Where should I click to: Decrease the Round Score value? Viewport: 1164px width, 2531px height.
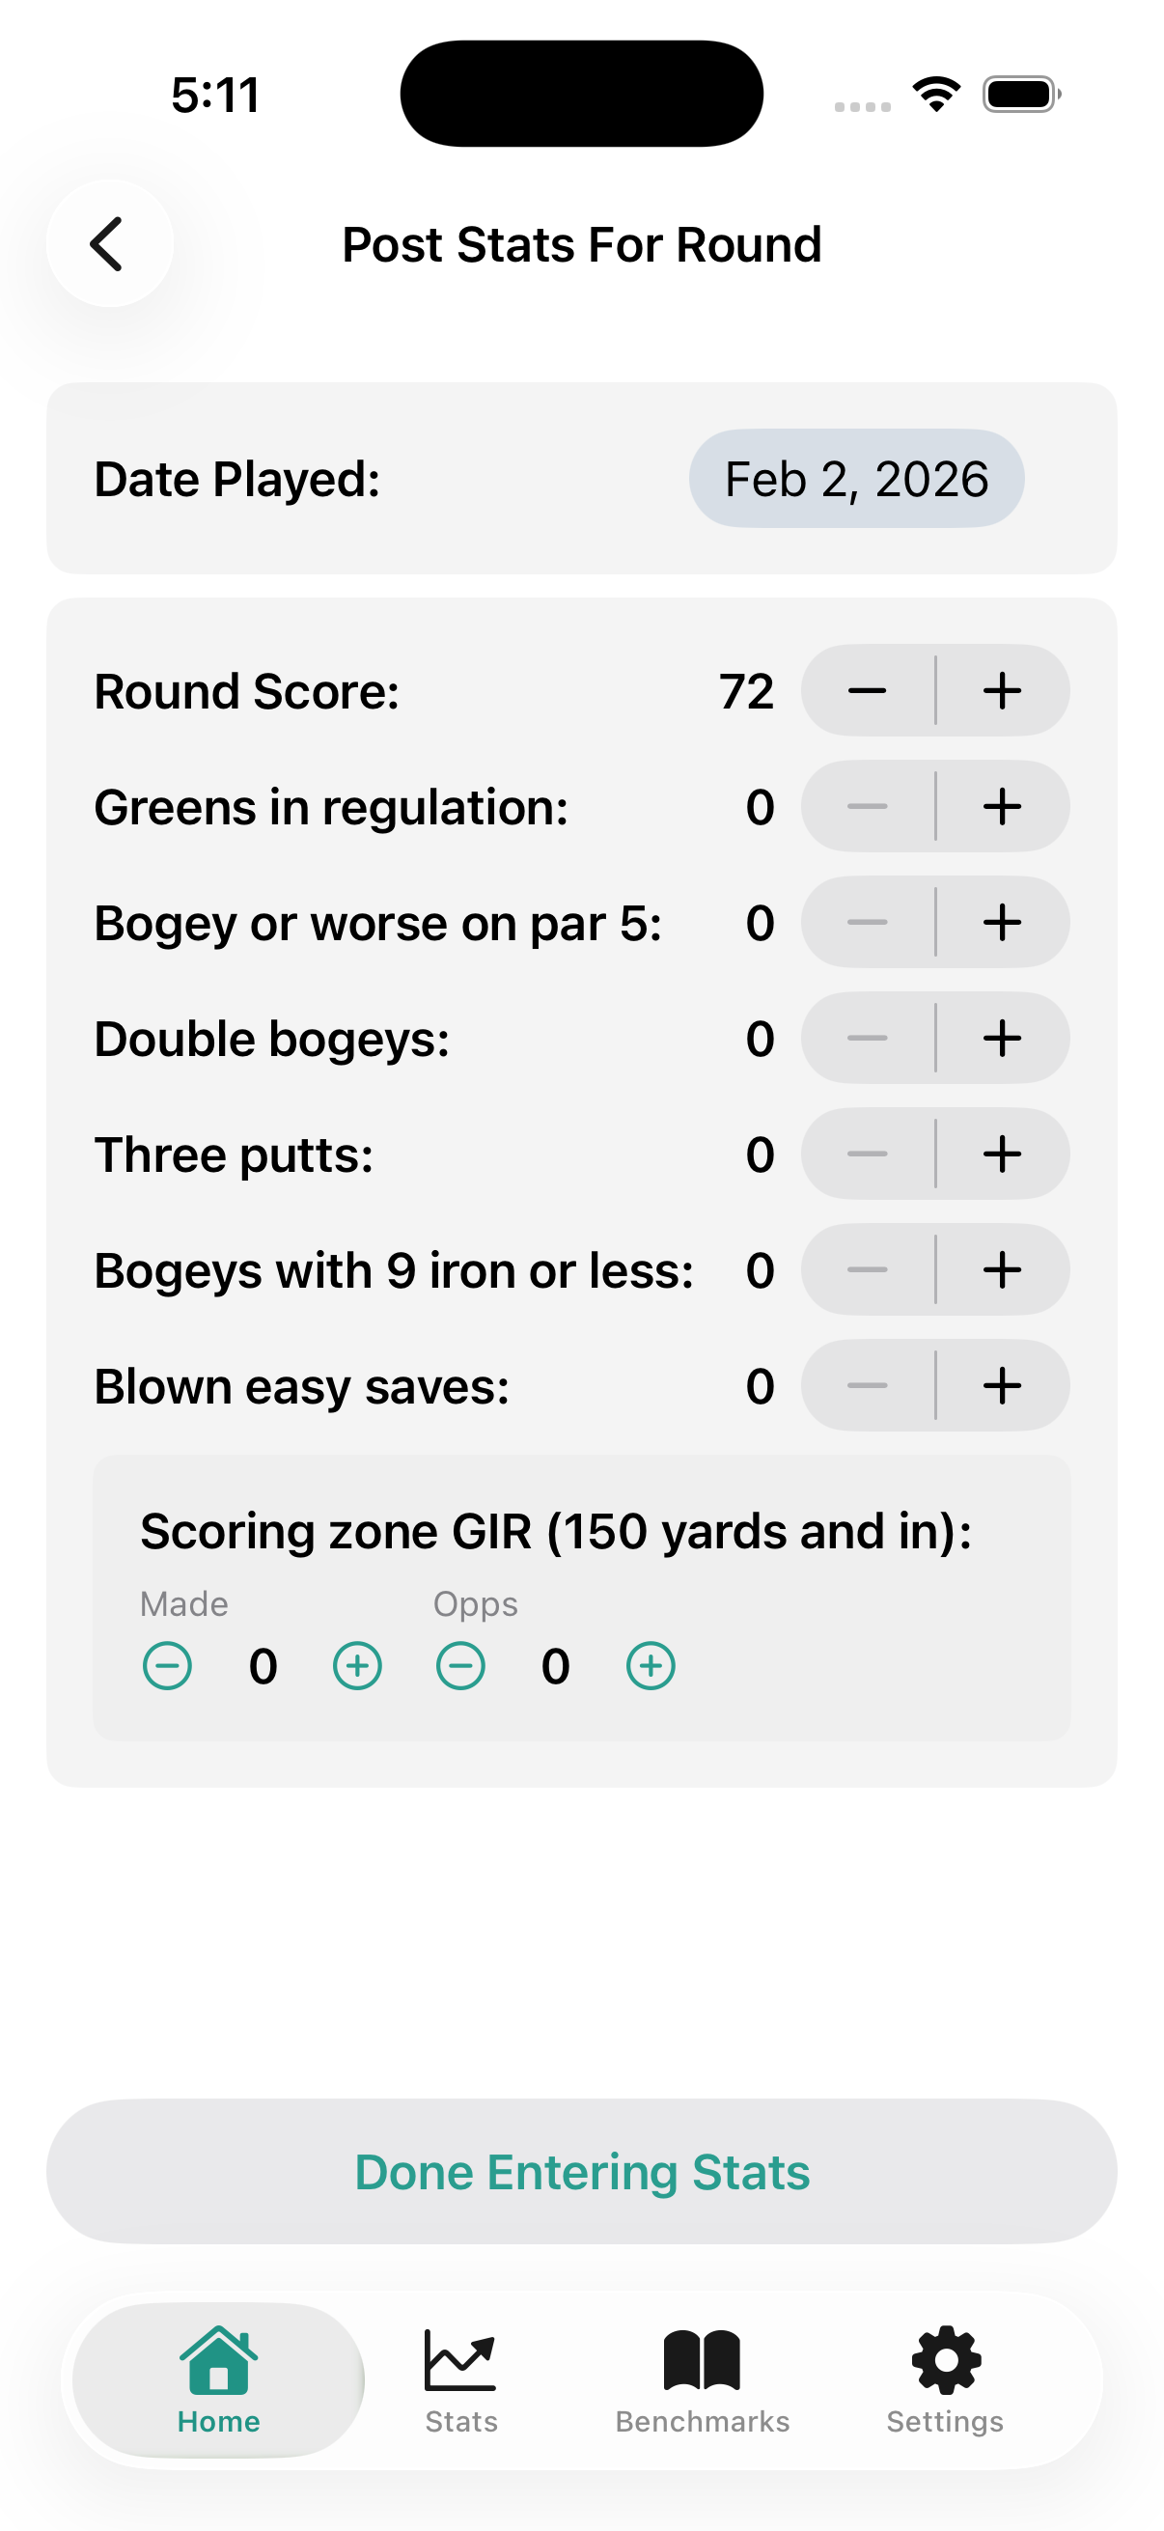point(868,691)
